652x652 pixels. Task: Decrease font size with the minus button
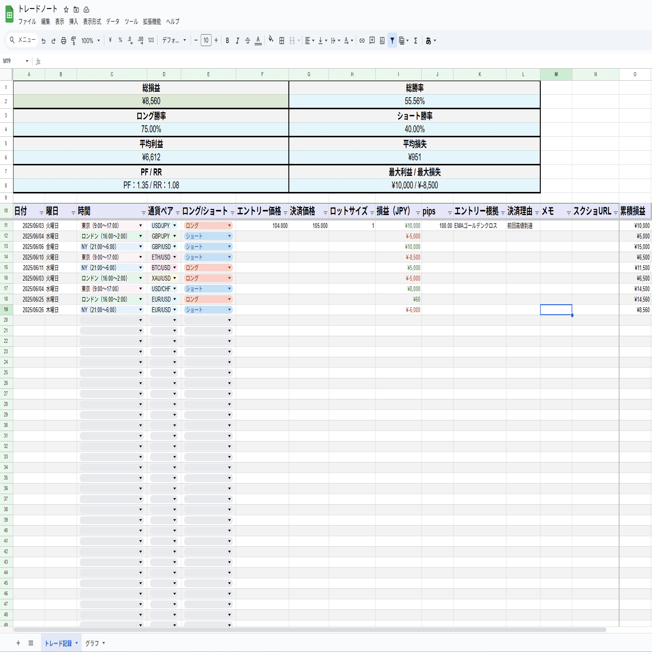(196, 41)
